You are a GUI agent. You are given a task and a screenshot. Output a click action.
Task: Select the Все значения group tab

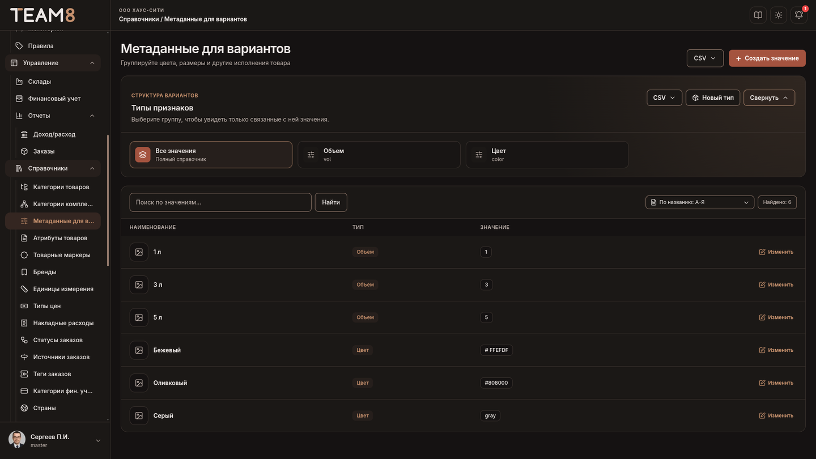pyautogui.click(x=211, y=155)
